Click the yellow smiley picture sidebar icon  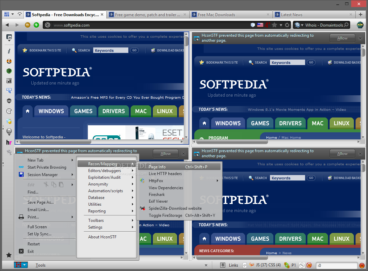pyautogui.click(x=9, y=121)
